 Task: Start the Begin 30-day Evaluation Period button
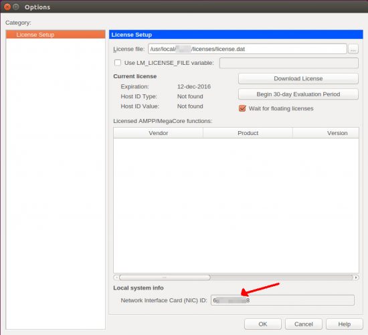[x=298, y=94]
